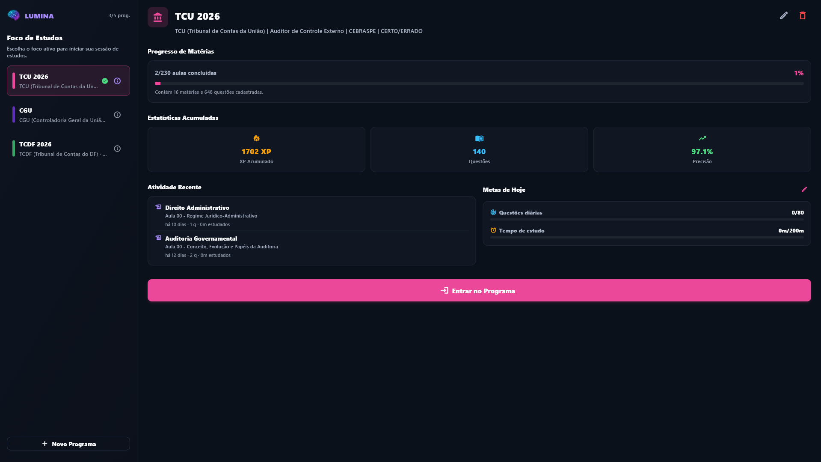Image resolution: width=821 pixels, height=462 pixels.
Task: Click 'há 12 dias · 2 q · 0m estudados'
Action: tap(198, 255)
